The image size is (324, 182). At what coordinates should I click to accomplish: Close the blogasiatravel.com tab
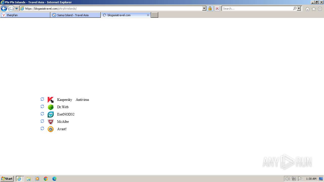click(148, 15)
